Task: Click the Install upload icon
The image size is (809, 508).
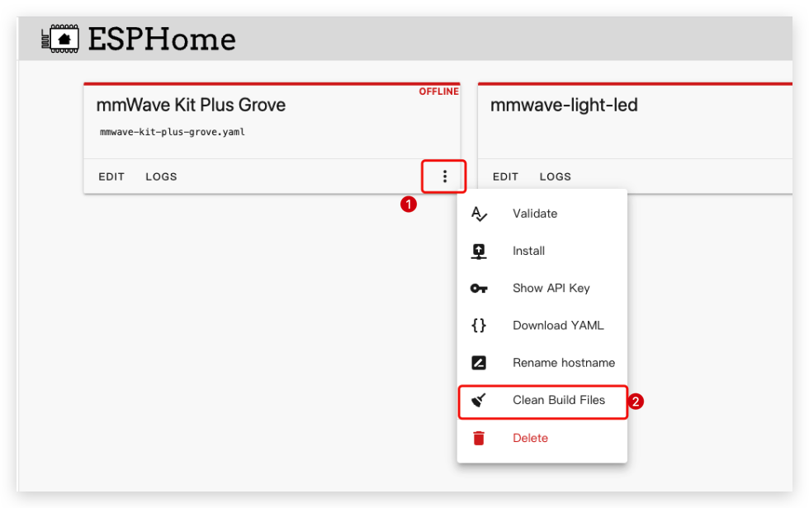Action: point(479,252)
